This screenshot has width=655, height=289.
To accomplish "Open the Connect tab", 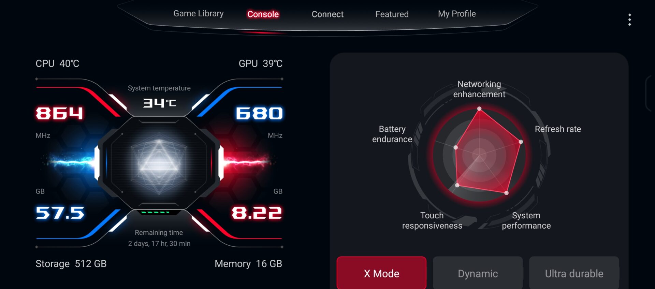I will coord(327,14).
